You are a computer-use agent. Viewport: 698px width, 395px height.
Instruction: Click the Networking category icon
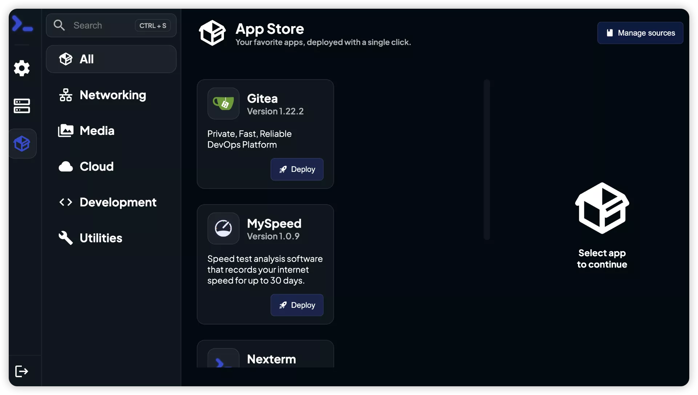pyautogui.click(x=66, y=95)
